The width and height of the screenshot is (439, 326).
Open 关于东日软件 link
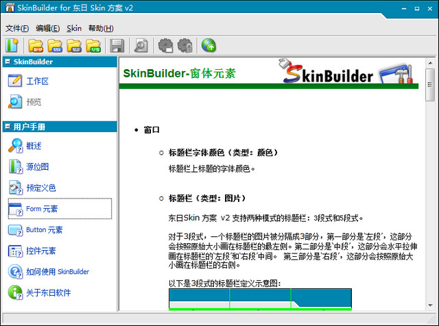[48, 292]
